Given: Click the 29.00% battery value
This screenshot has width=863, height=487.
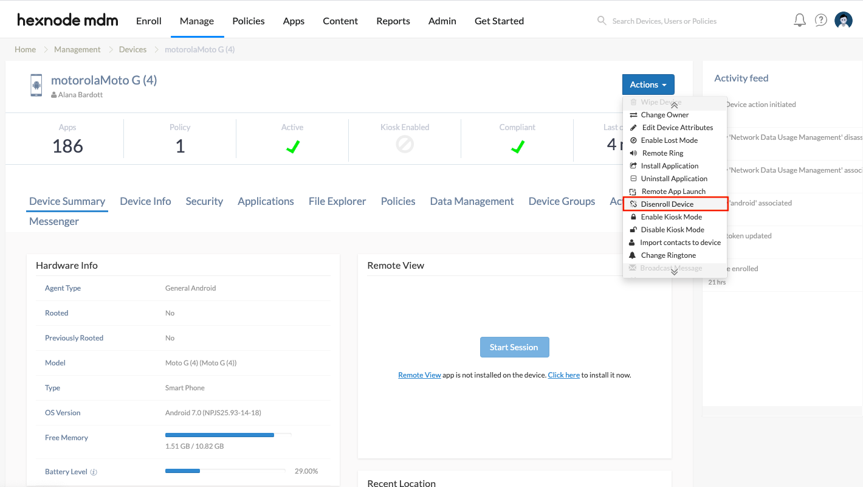Looking at the screenshot, I should 306,471.
